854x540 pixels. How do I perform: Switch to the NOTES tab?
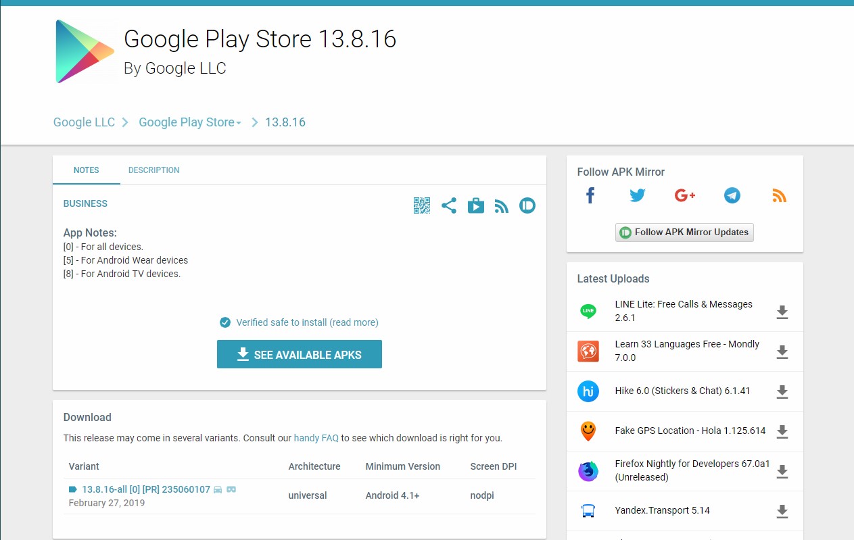click(x=87, y=170)
